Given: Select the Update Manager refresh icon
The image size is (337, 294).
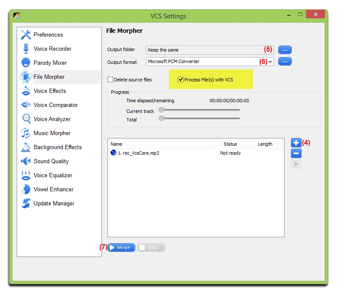Looking at the screenshot, I should click(26, 203).
